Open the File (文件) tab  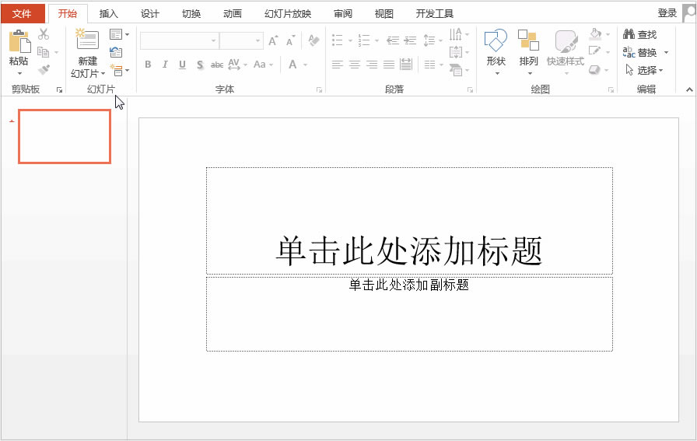coord(23,14)
